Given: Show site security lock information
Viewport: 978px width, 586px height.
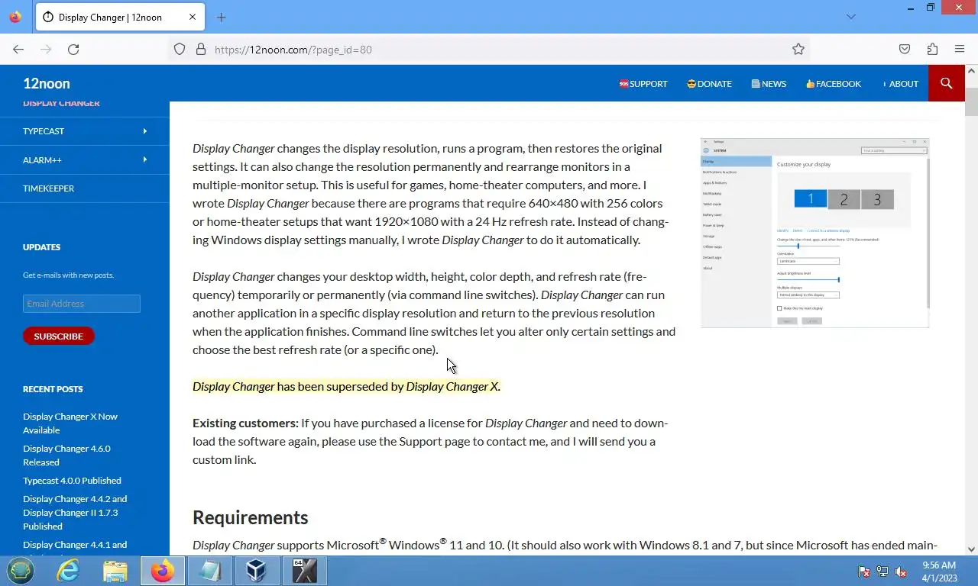Looking at the screenshot, I should [x=201, y=49].
